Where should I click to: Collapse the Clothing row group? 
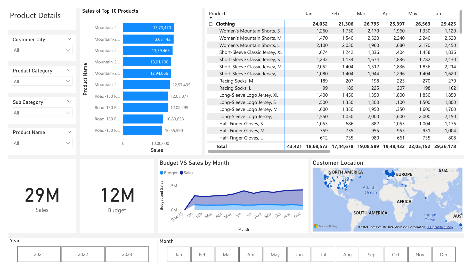[211, 24]
